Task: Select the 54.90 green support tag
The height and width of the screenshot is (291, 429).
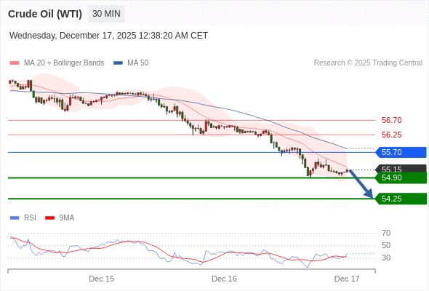Action: (x=401, y=178)
